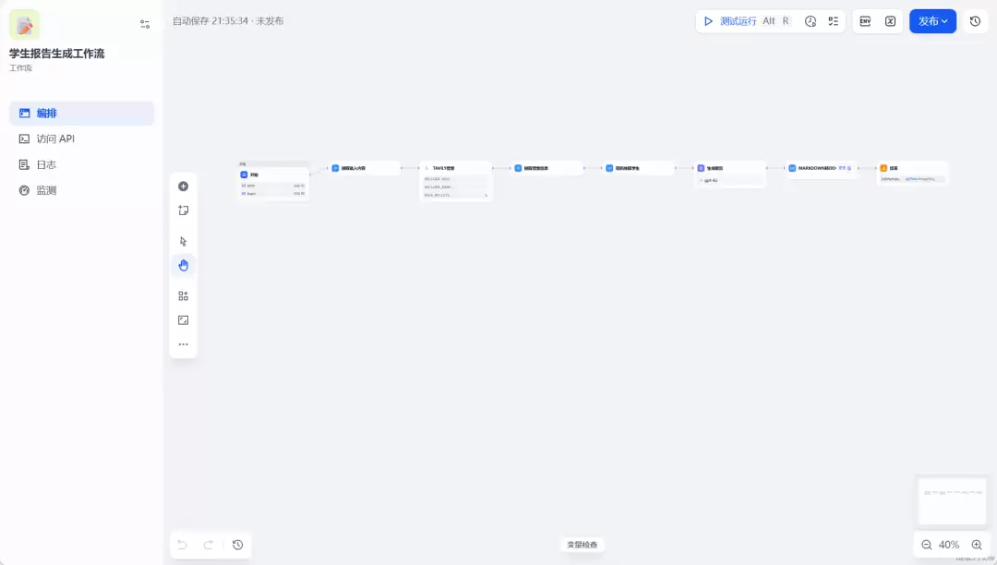Toggle hand pan mode

point(183,266)
